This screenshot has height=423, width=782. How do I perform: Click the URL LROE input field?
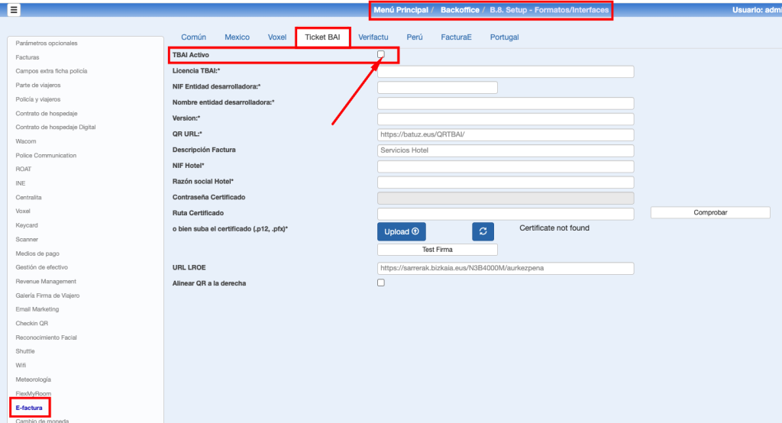click(506, 269)
